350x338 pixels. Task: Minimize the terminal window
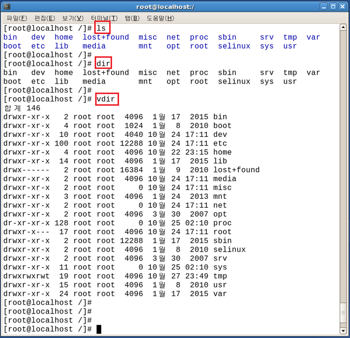click(324, 7)
